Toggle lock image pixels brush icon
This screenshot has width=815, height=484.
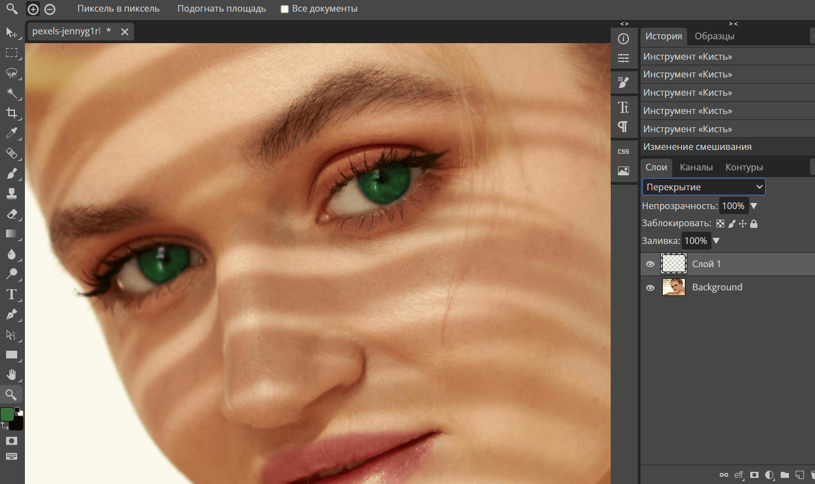tap(732, 223)
